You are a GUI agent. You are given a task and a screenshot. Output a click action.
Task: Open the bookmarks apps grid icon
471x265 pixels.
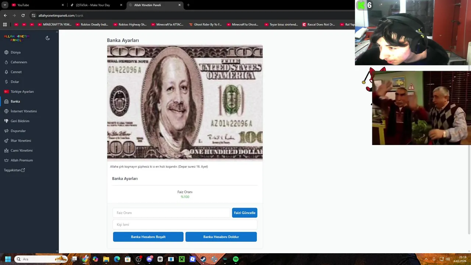(5, 25)
